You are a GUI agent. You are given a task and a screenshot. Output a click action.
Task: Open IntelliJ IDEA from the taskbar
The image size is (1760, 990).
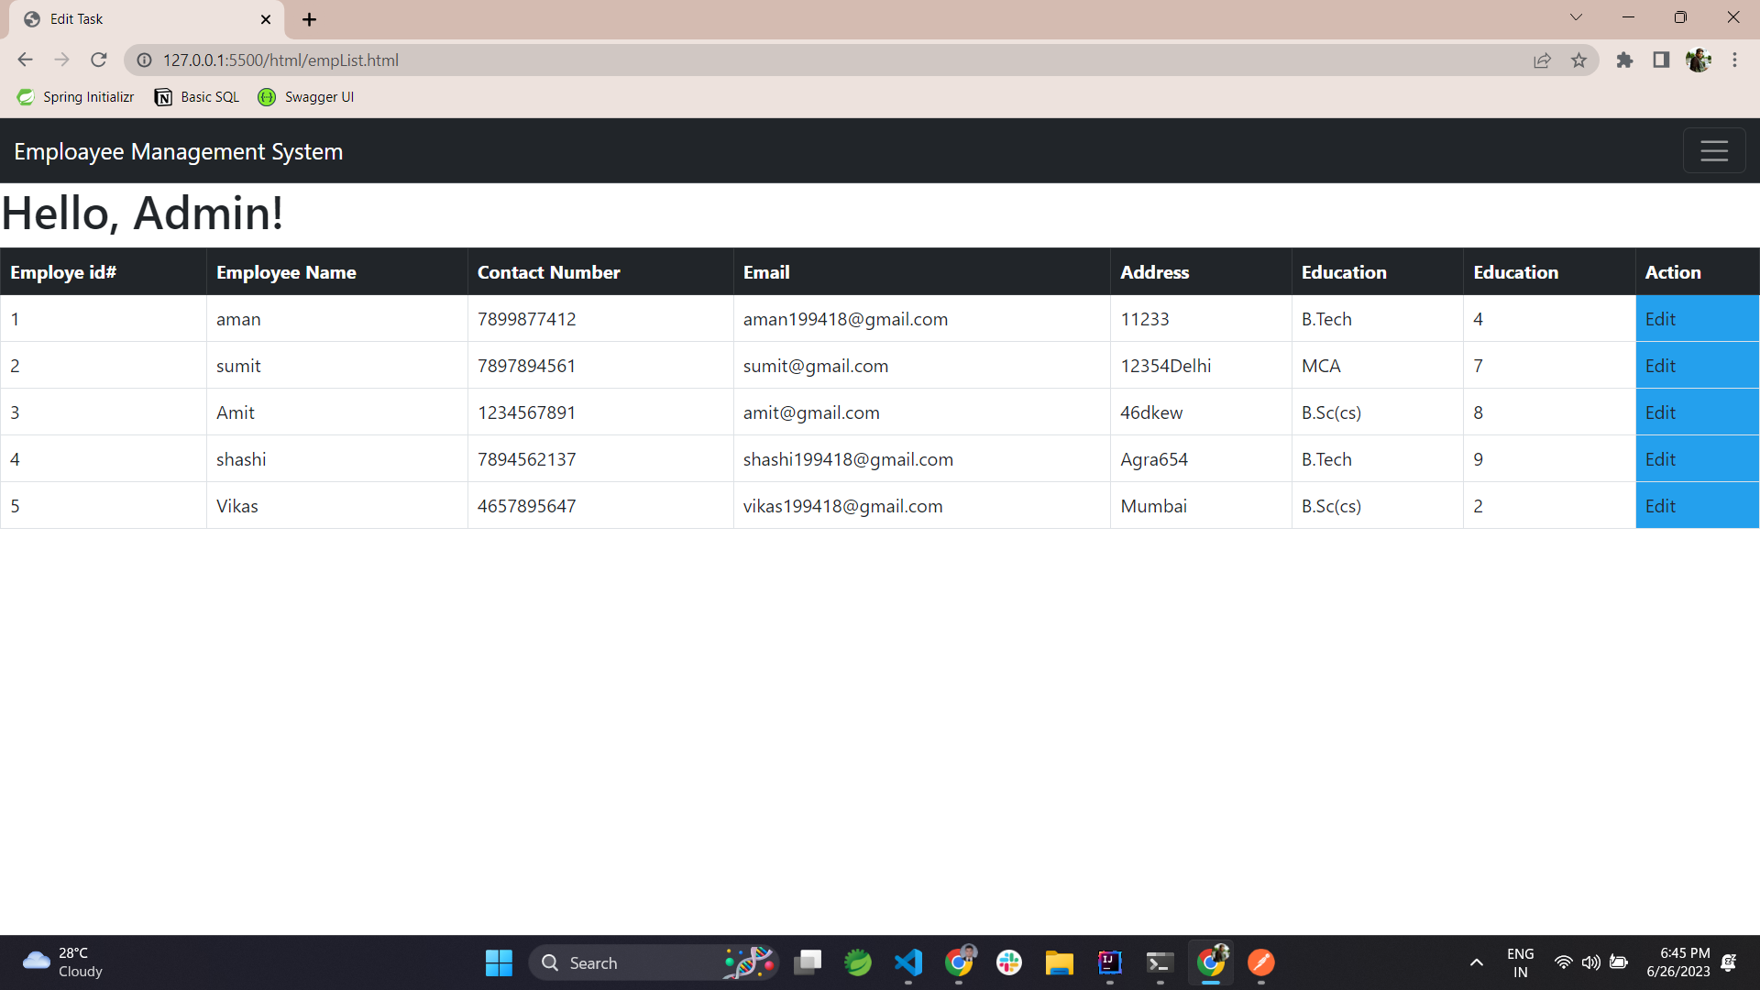(x=1109, y=962)
